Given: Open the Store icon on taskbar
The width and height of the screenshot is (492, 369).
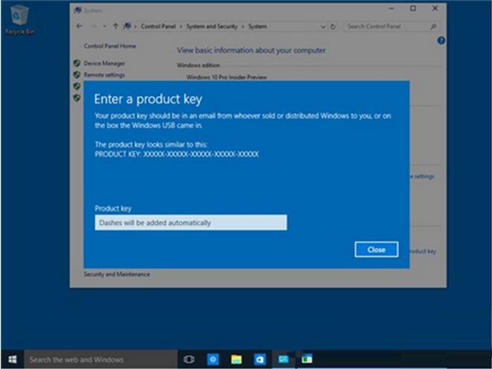Looking at the screenshot, I should [x=260, y=359].
